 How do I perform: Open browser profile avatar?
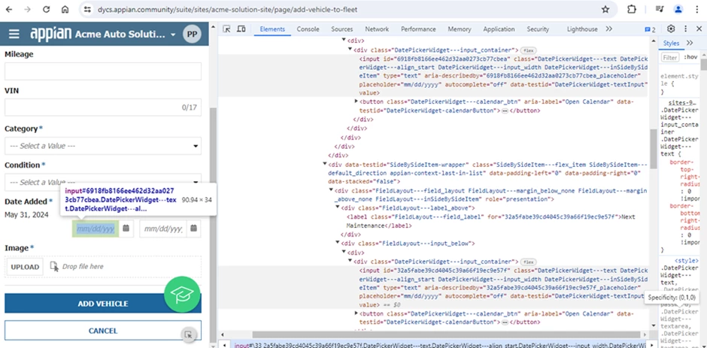[678, 10]
